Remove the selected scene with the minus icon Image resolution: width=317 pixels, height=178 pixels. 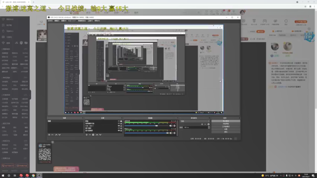click(x=52, y=135)
